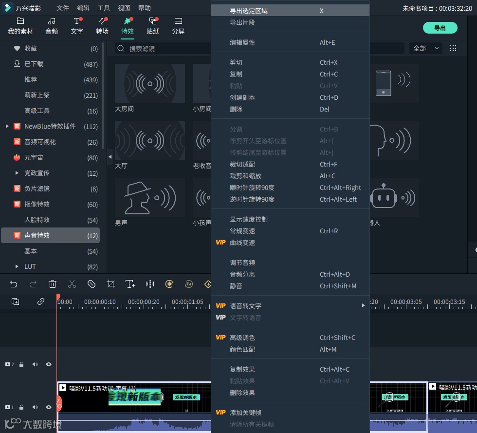Open the 文件 menu
This screenshot has width=477, height=433.
coord(63,8)
